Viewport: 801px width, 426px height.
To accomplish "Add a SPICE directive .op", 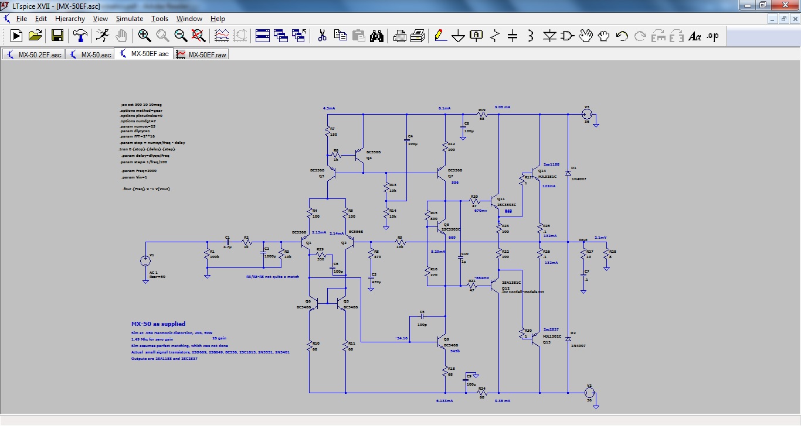I will (713, 36).
